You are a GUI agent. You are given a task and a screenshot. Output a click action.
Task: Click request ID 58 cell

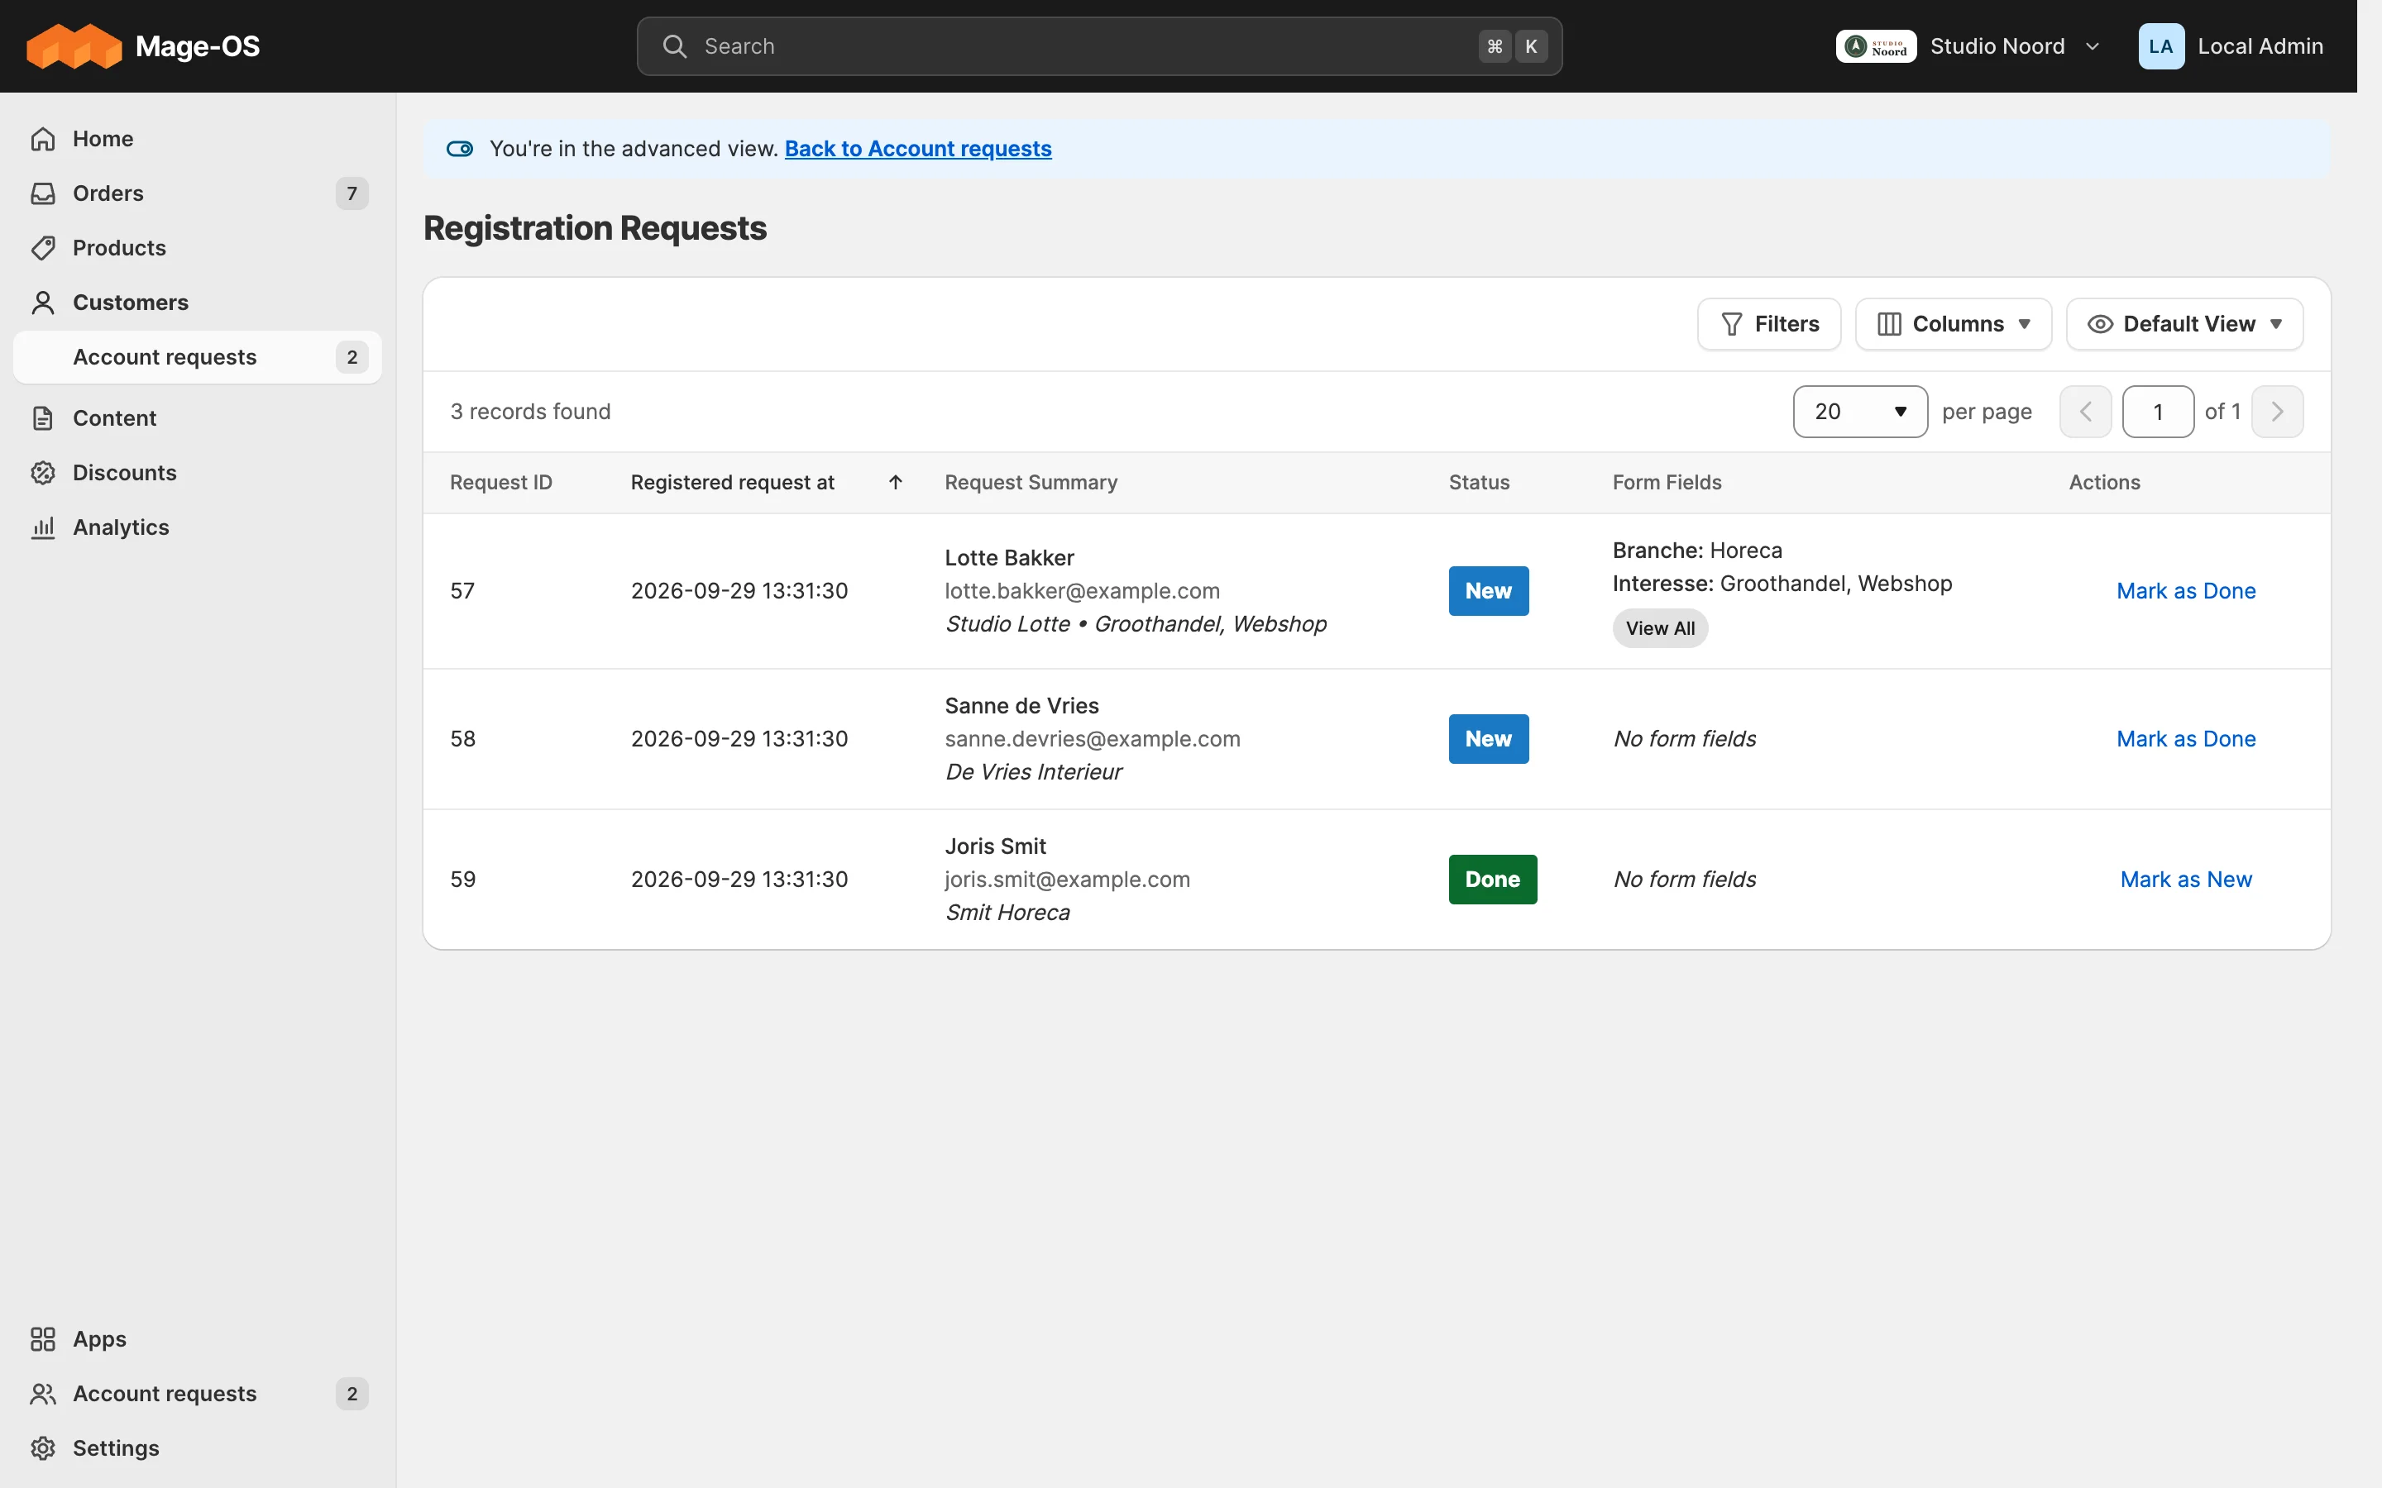point(462,739)
